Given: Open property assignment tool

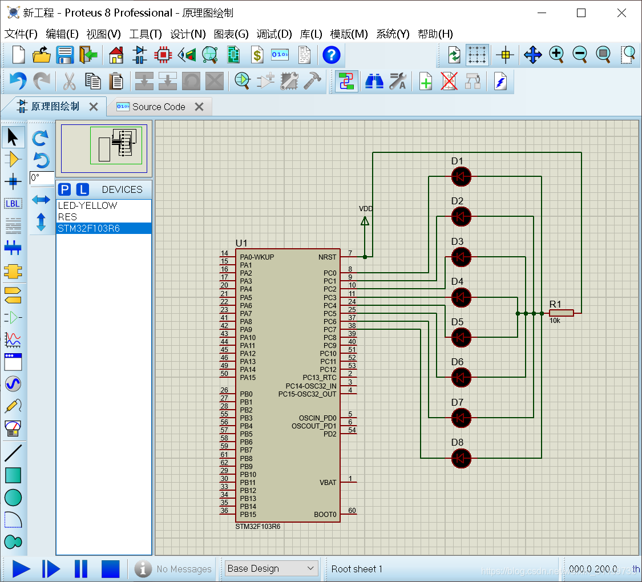Looking at the screenshot, I should point(398,81).
